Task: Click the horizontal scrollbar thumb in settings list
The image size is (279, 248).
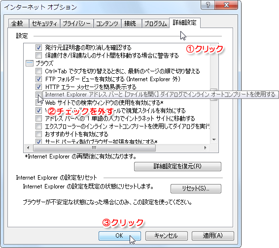Action: click(94, 148)
